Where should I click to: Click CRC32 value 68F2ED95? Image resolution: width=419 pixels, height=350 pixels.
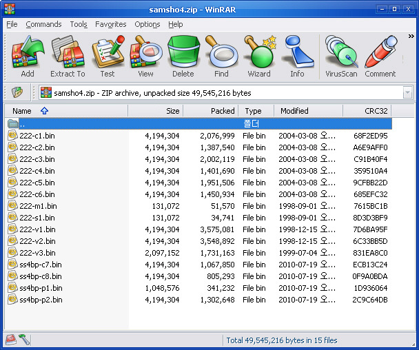point(370,136)
